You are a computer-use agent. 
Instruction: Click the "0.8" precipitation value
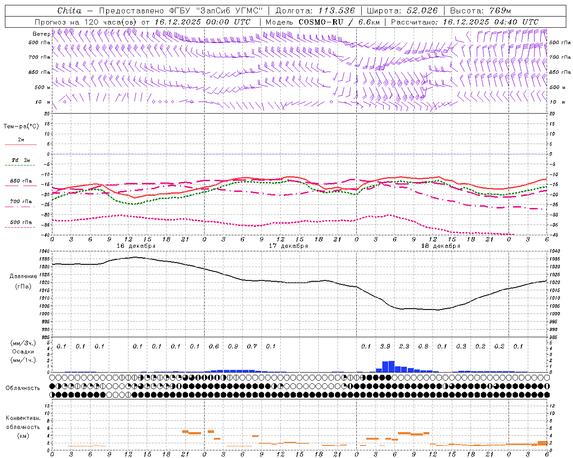pyautogui.click(x=423, y=346)
